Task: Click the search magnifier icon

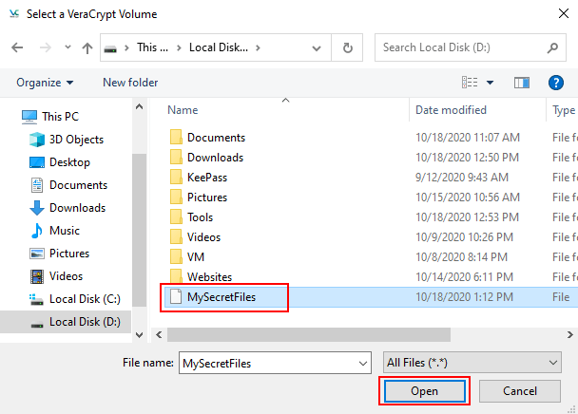Action: (552, 47)
